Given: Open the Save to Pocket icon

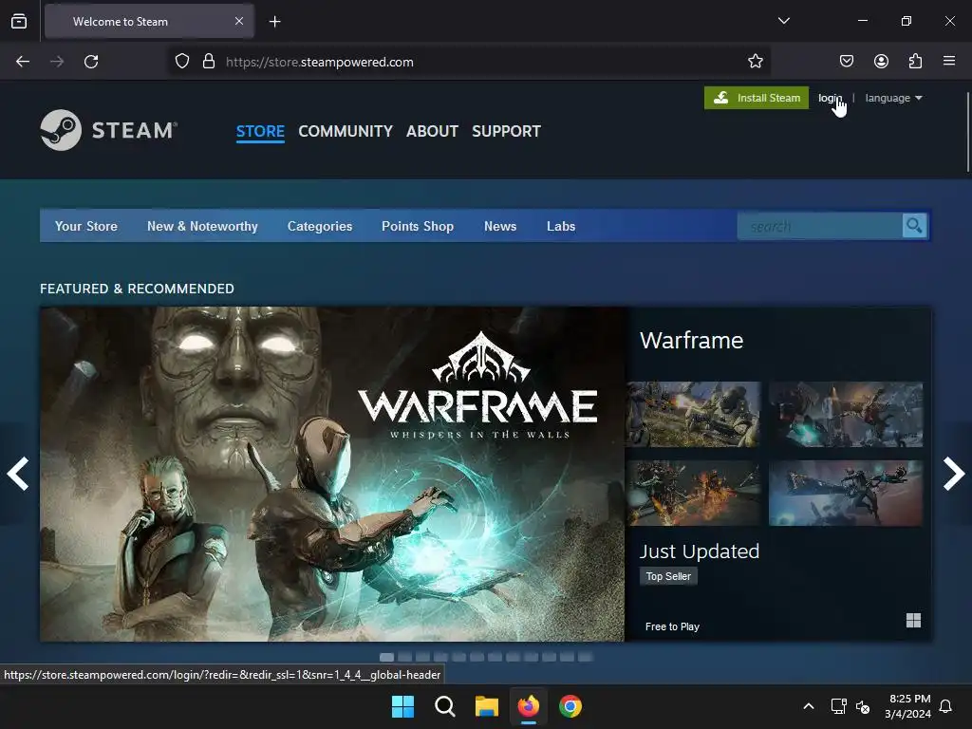Looking at the screenshot, I should (846, 62).
